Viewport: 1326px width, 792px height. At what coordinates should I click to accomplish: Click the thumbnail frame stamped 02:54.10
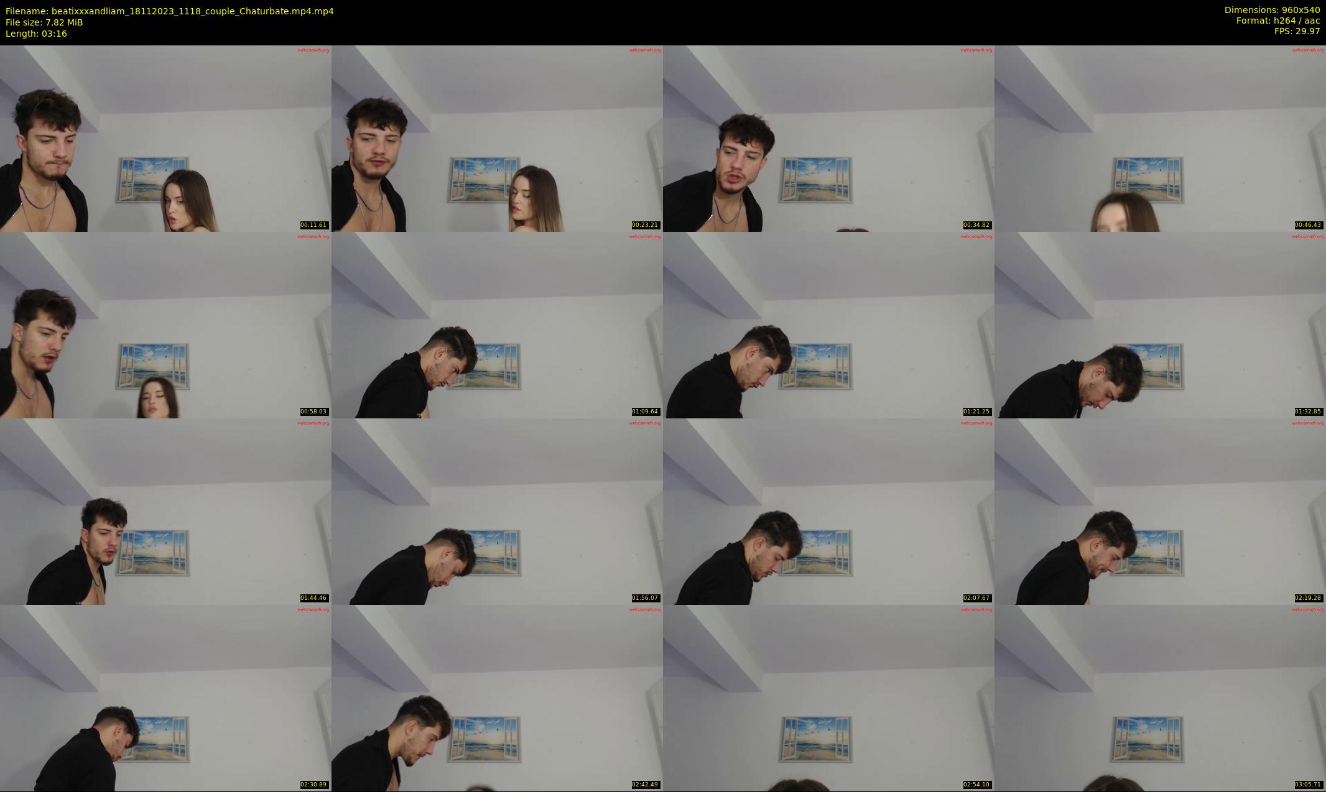(x=828, y=698)
